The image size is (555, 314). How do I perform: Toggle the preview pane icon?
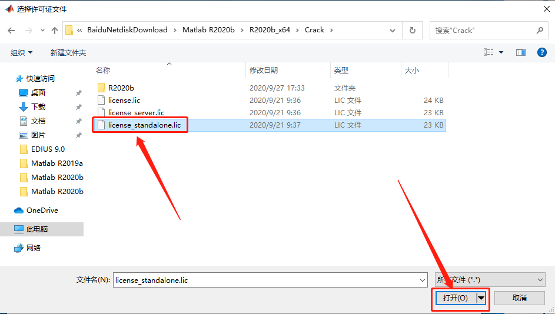(521, 52)
